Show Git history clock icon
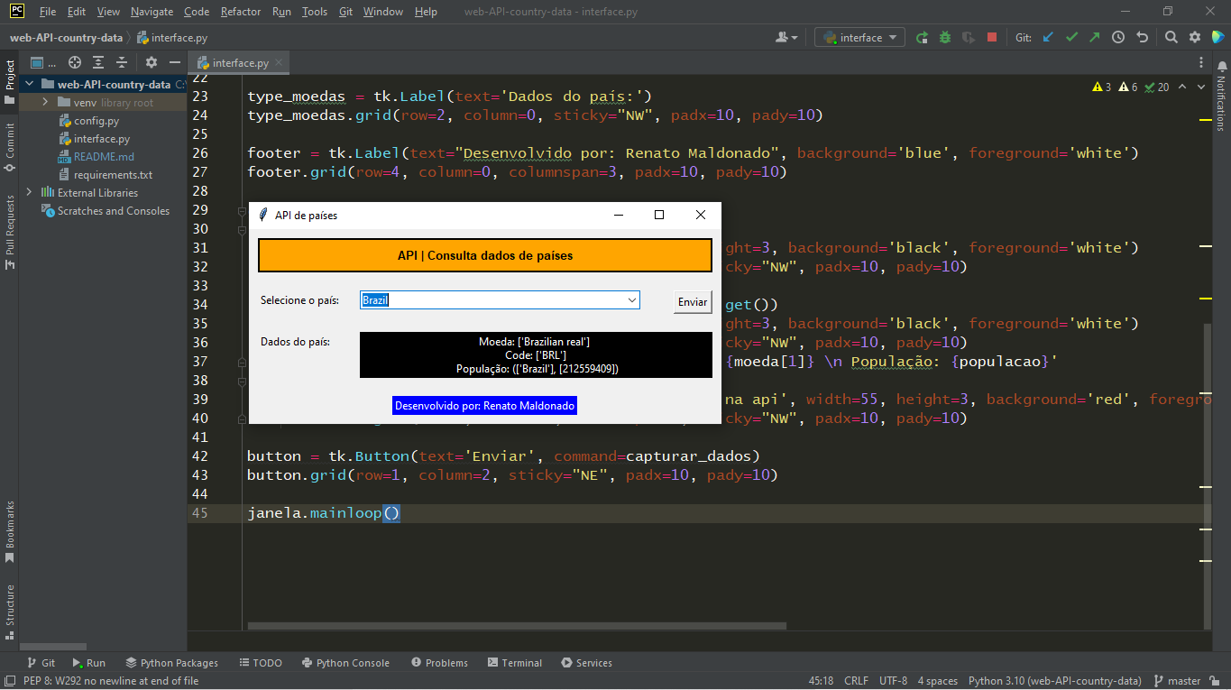The height and width of the screenshot is (690, 1231). pyautogui.click(x=1118, y=38)
